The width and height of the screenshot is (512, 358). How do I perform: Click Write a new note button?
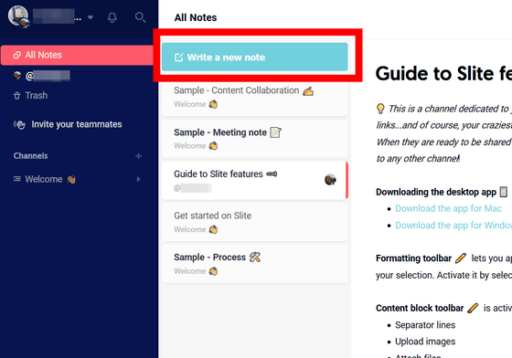click(255, 57)
